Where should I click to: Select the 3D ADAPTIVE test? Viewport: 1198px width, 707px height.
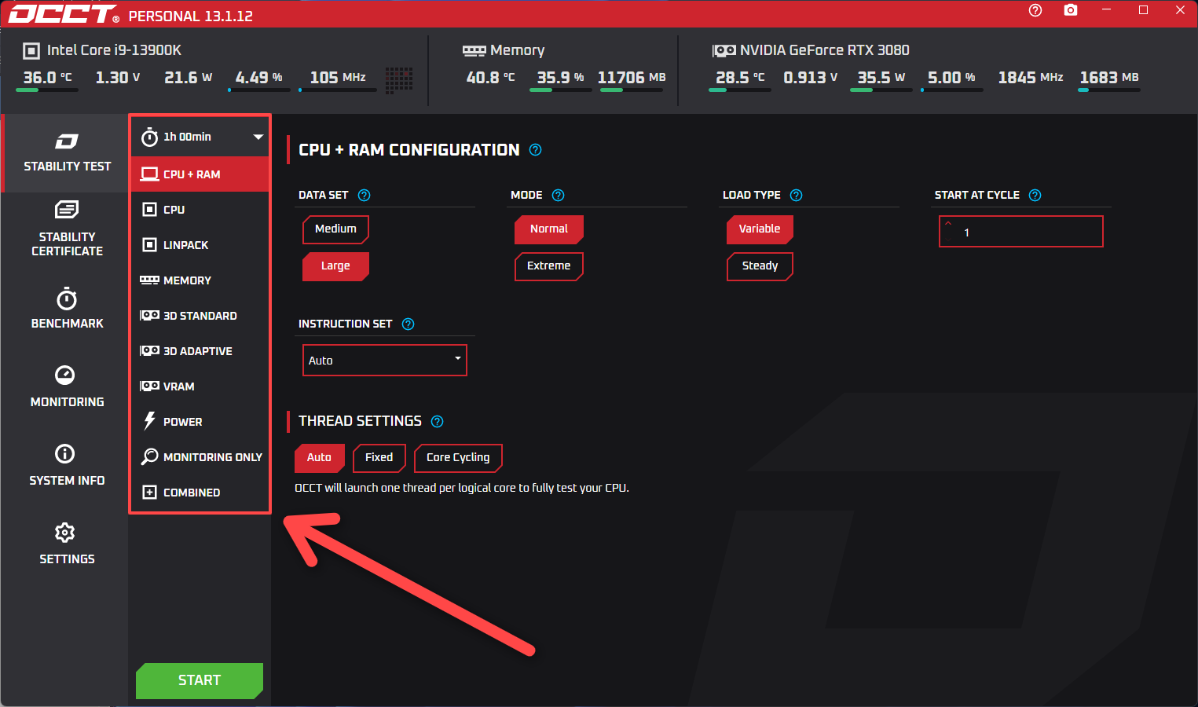pyautogui.click(x=200, y=351)
